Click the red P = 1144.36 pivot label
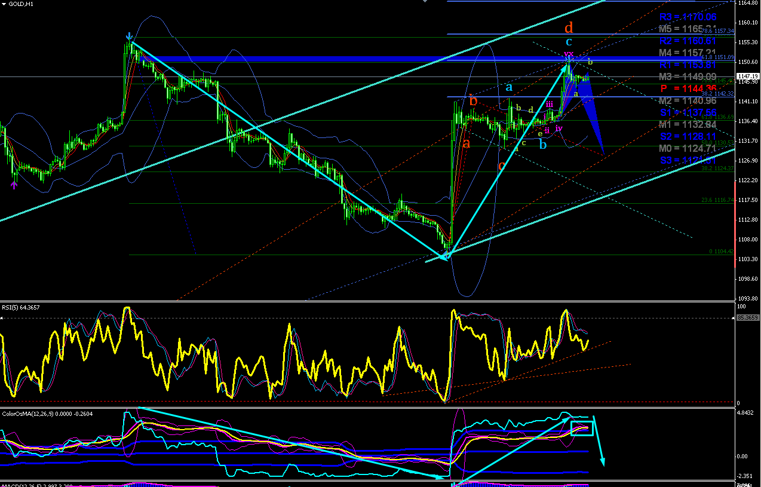 click(x=688, y=88)
